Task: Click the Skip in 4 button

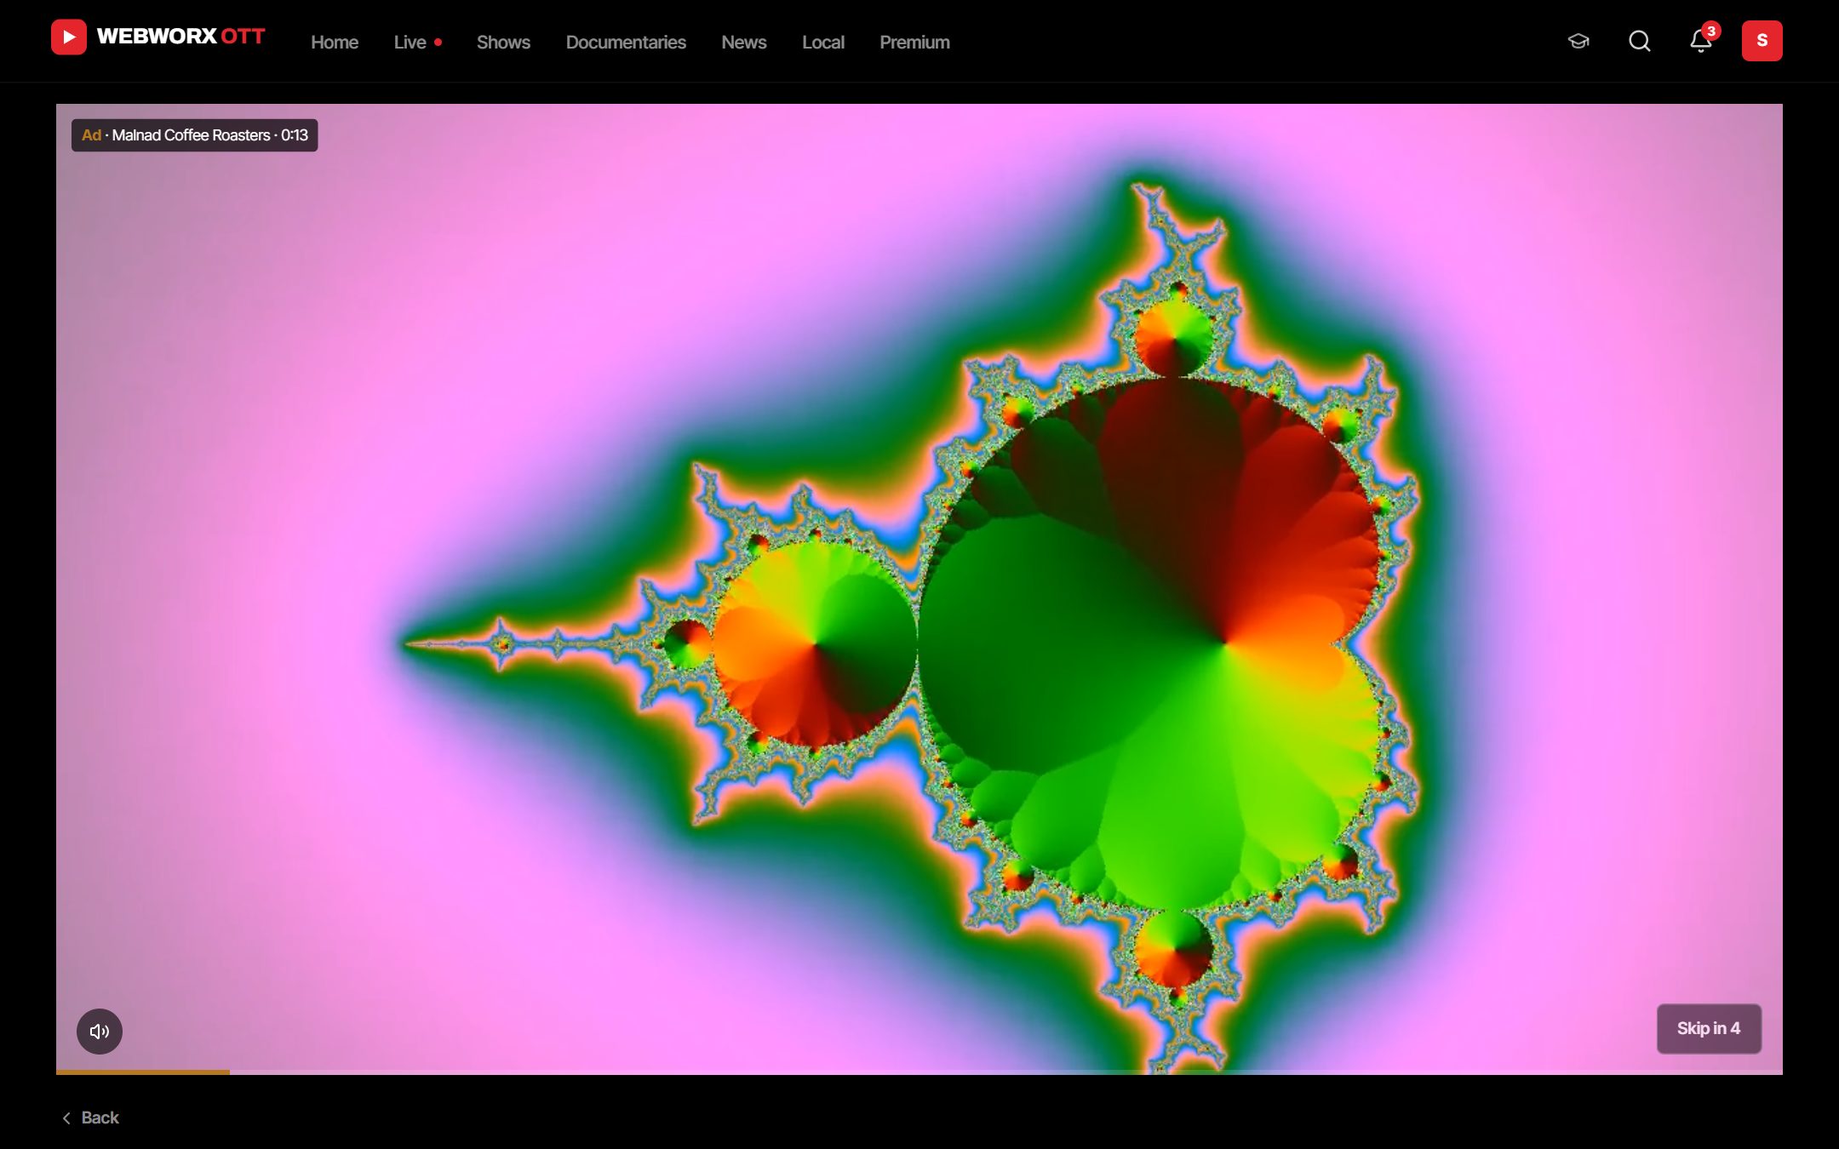Action: (x=1709, y=1028)
